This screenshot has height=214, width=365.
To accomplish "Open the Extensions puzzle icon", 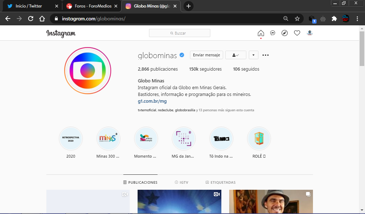I will click(334, 19).
